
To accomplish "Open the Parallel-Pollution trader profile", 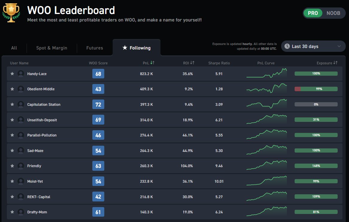I will [x=42, y=135].
